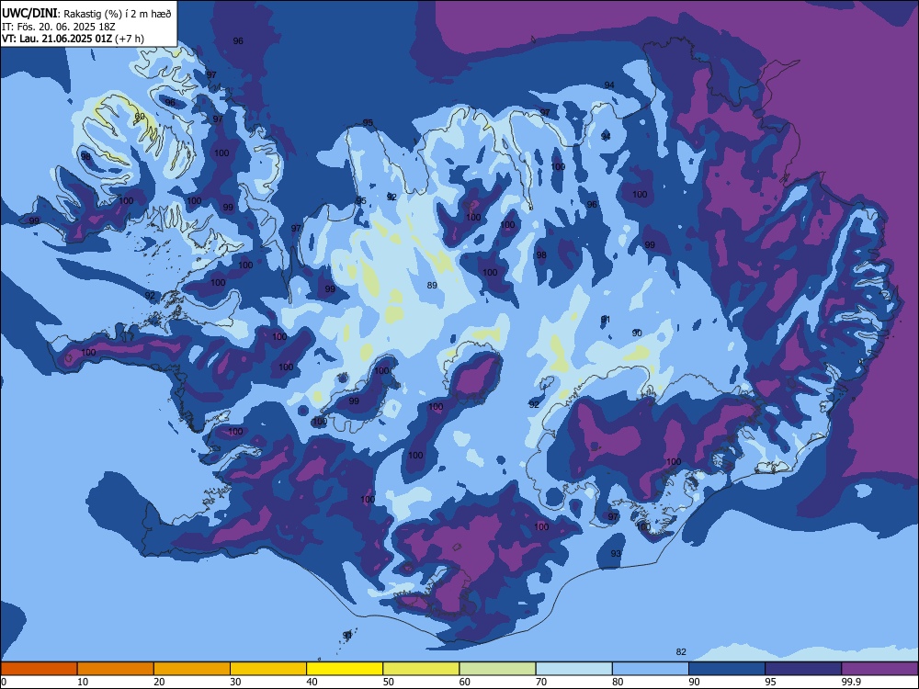Click the '0' legend tick label
The height and width of the screenshot is (689, 919).
[x=4, y=682]
